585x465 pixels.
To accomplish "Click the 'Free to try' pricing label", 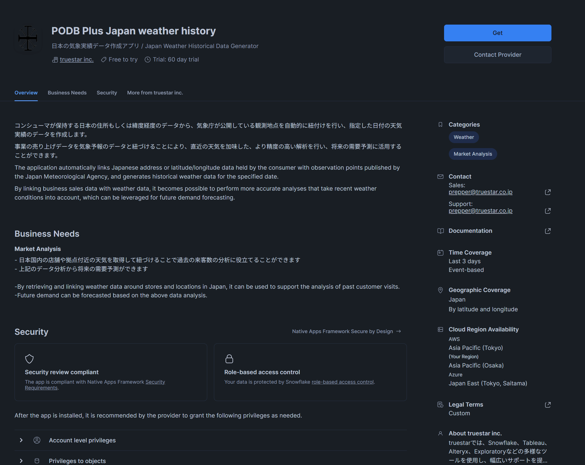I will (123, 60).
